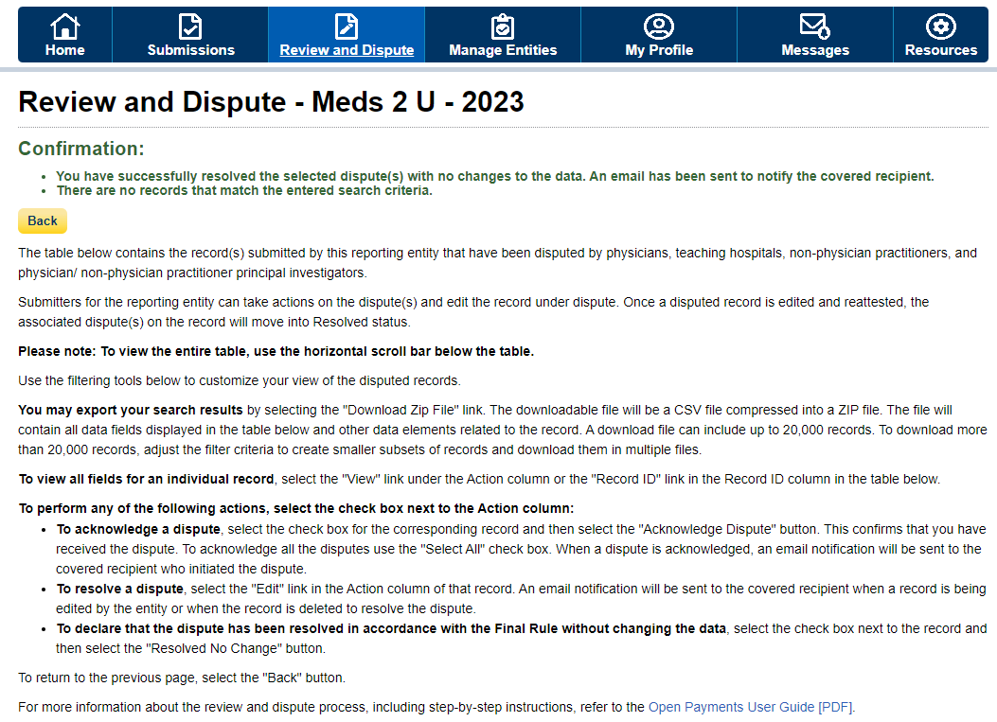Click 'To view all fields for an individual record' text

click(x=146, y=479)
